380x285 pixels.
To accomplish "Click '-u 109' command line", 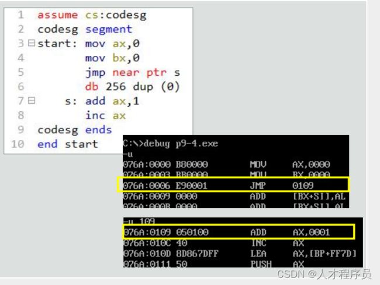I will [139, 221].
